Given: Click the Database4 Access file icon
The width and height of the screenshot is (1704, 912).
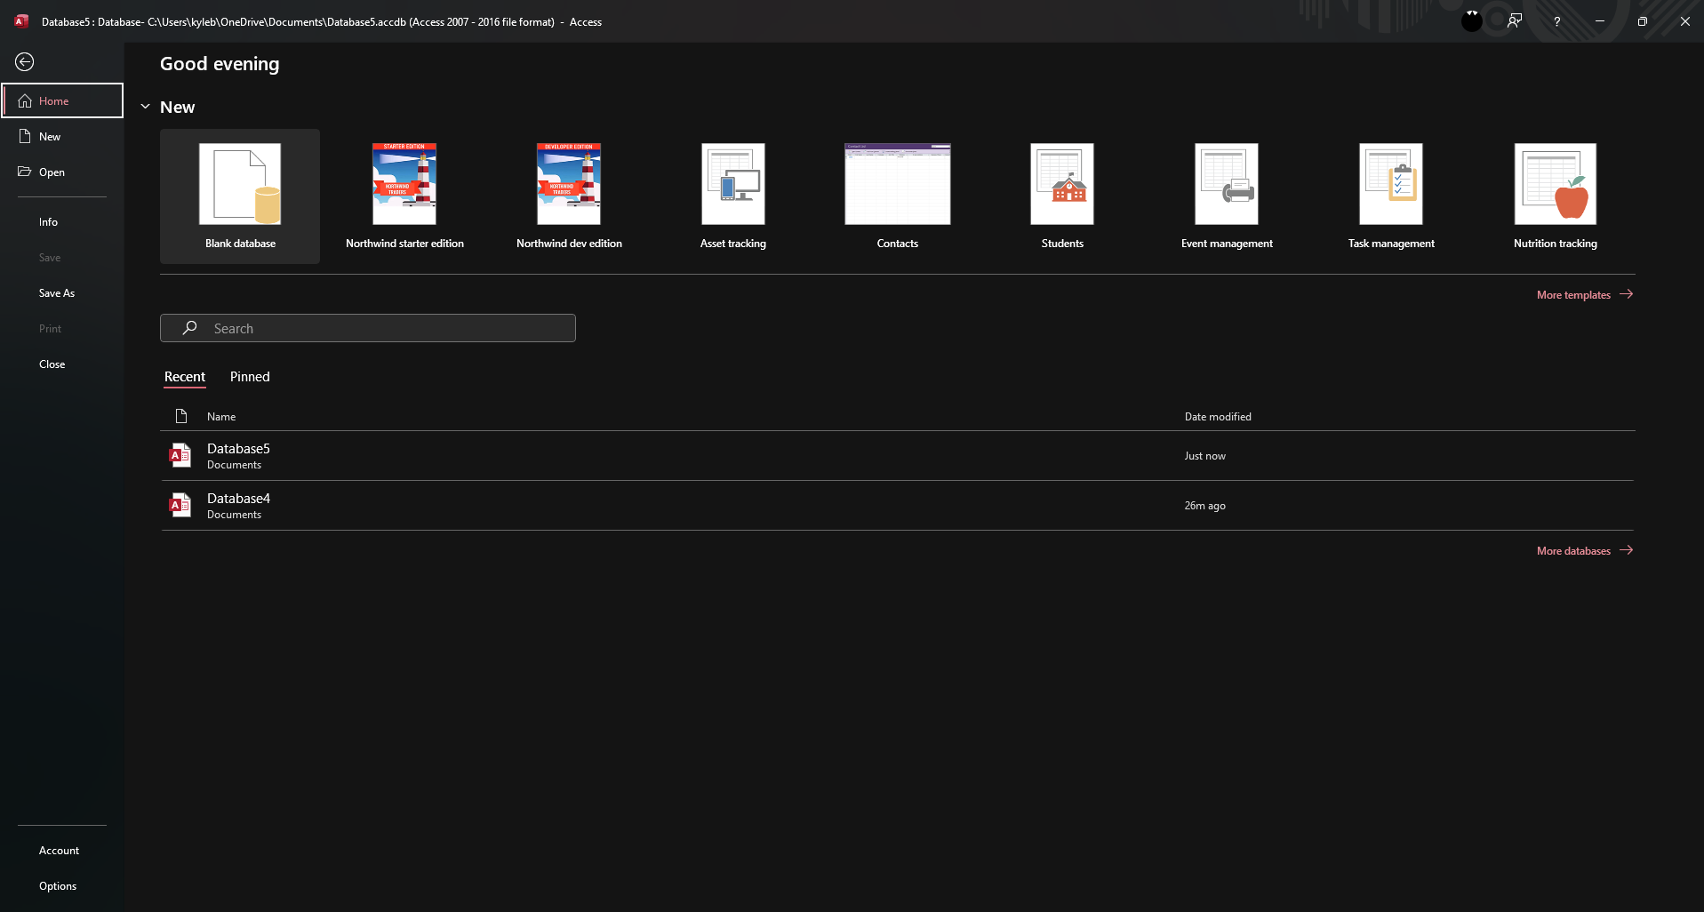Looking at the screenshot, I should click(x=180, y=506).
